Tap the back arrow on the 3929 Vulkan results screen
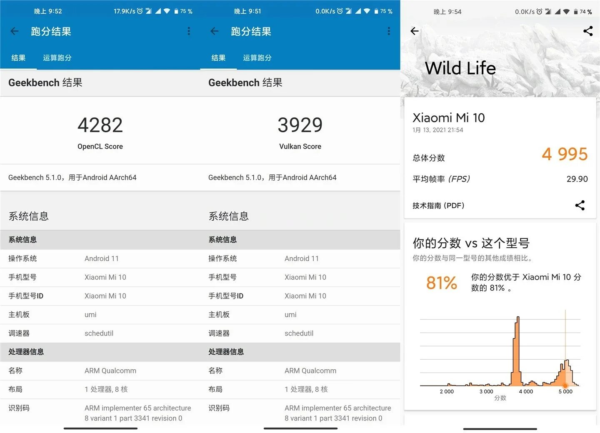This screenshot has height=433, width=600. [215, 31]
